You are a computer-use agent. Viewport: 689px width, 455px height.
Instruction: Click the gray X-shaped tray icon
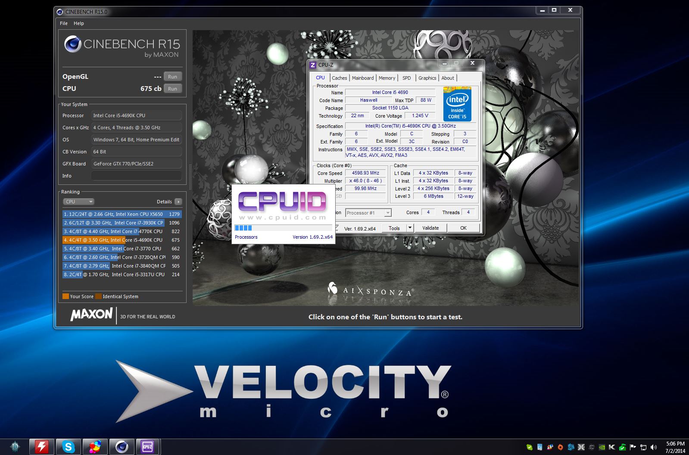pos(581,447)
